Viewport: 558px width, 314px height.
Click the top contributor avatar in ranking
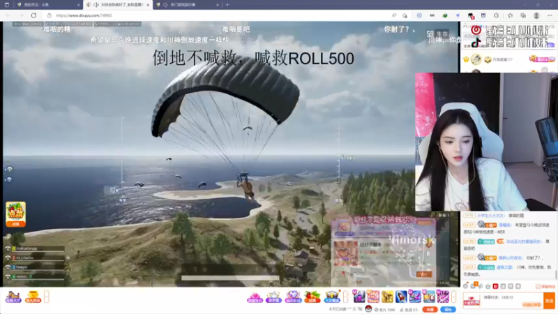(476, 59)
